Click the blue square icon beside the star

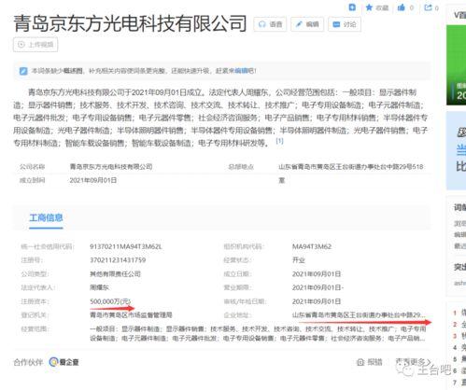[352, 7]
